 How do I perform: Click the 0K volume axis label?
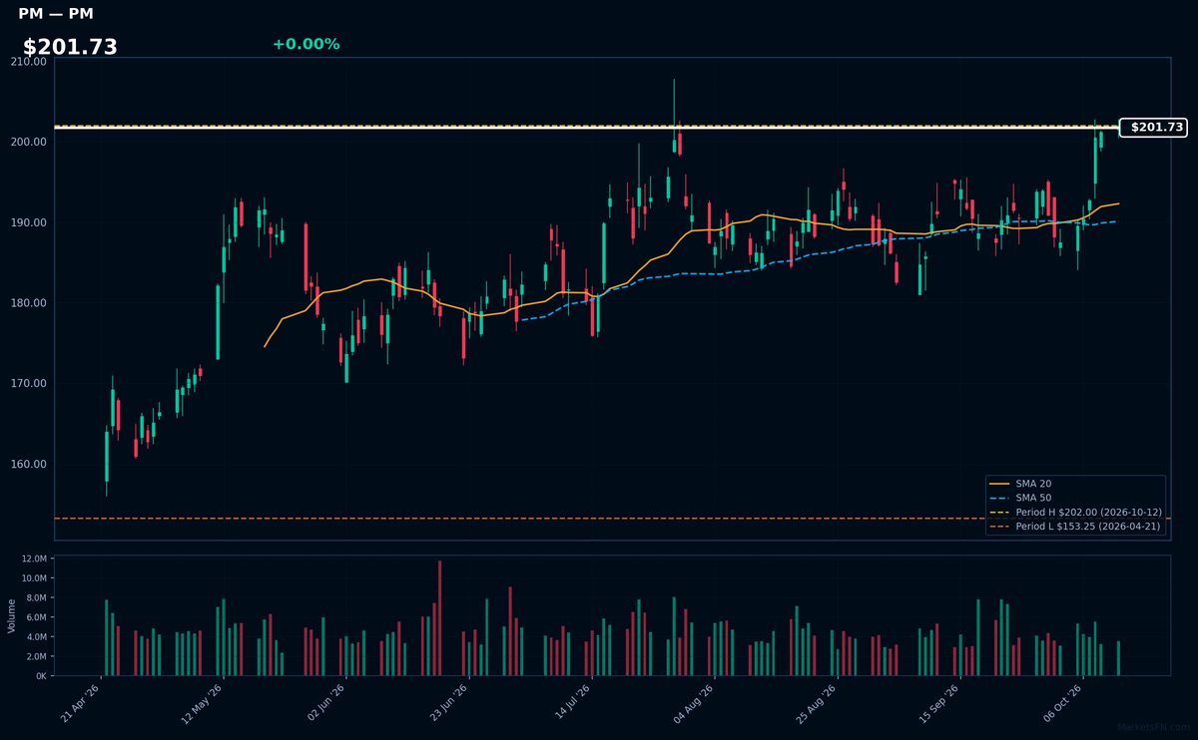(41, 676)
